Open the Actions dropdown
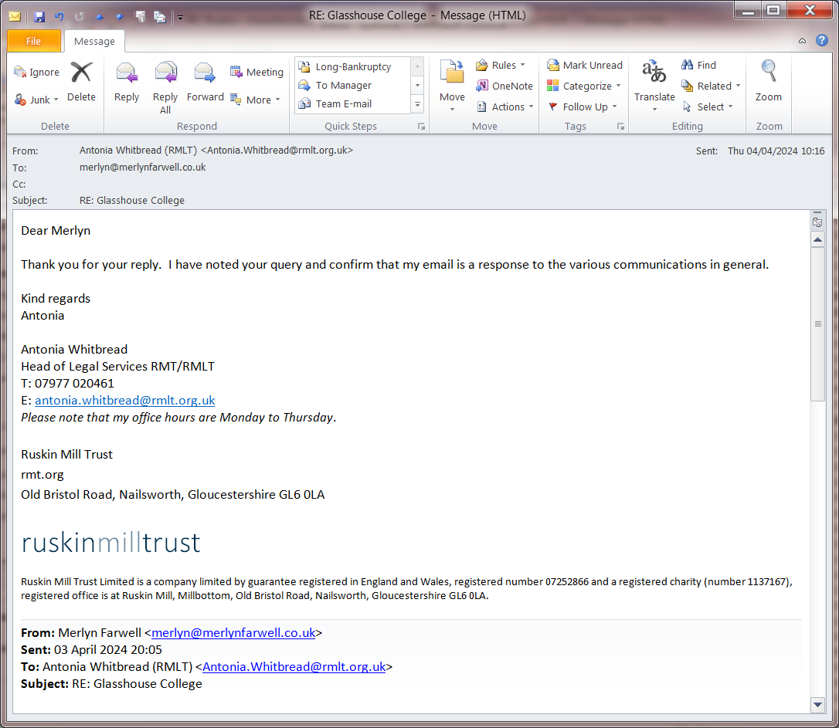This screenshot has height=728, width=839. click(505, 107)
